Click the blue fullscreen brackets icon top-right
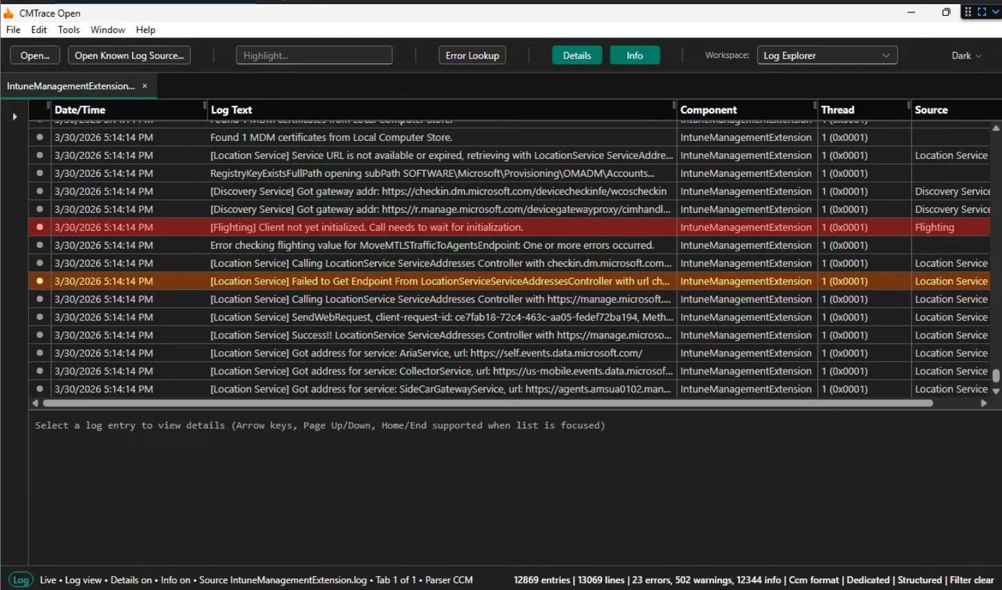 tap(981, 11)
